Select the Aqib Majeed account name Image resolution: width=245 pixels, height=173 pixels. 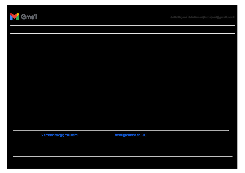(179, 17)
